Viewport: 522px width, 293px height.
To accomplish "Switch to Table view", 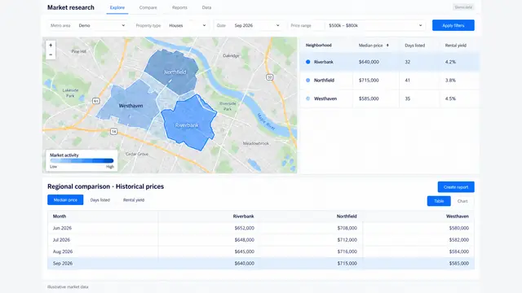I will click(439, 201).
